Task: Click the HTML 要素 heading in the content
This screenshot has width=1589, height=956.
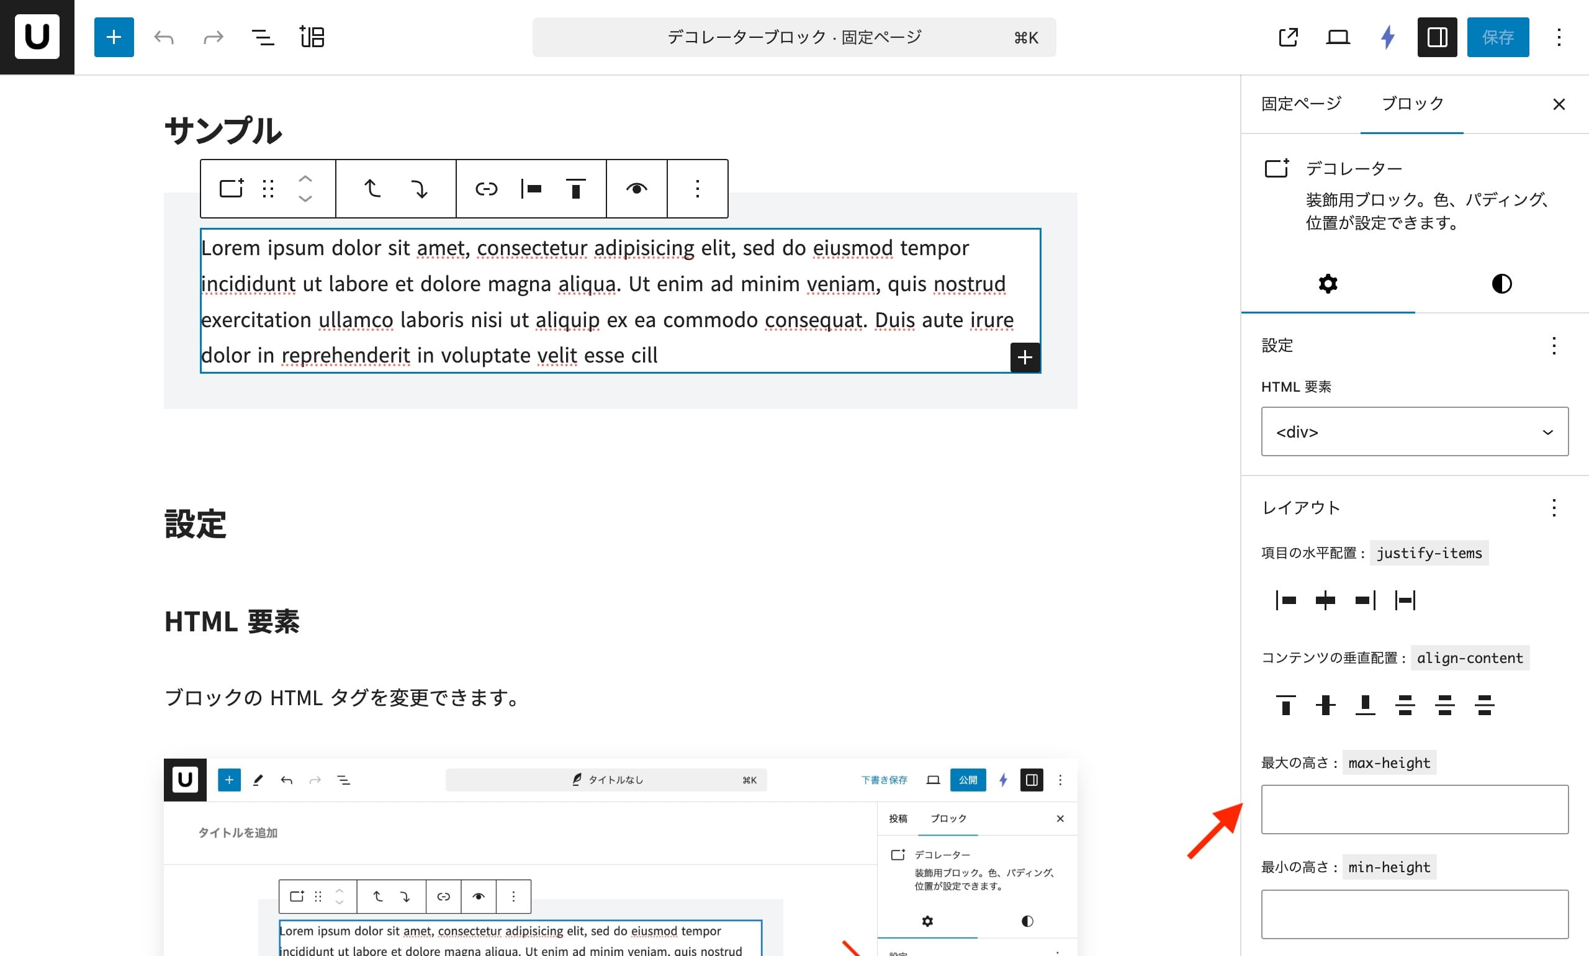Action: [232, 621]
